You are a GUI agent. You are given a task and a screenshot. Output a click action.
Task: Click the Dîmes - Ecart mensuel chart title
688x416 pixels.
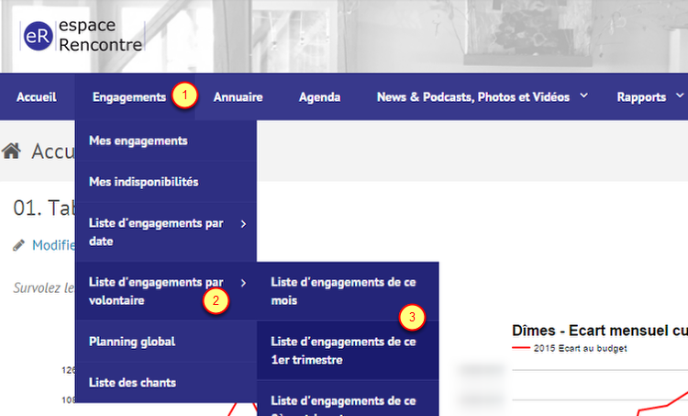[x=599, y=331]
